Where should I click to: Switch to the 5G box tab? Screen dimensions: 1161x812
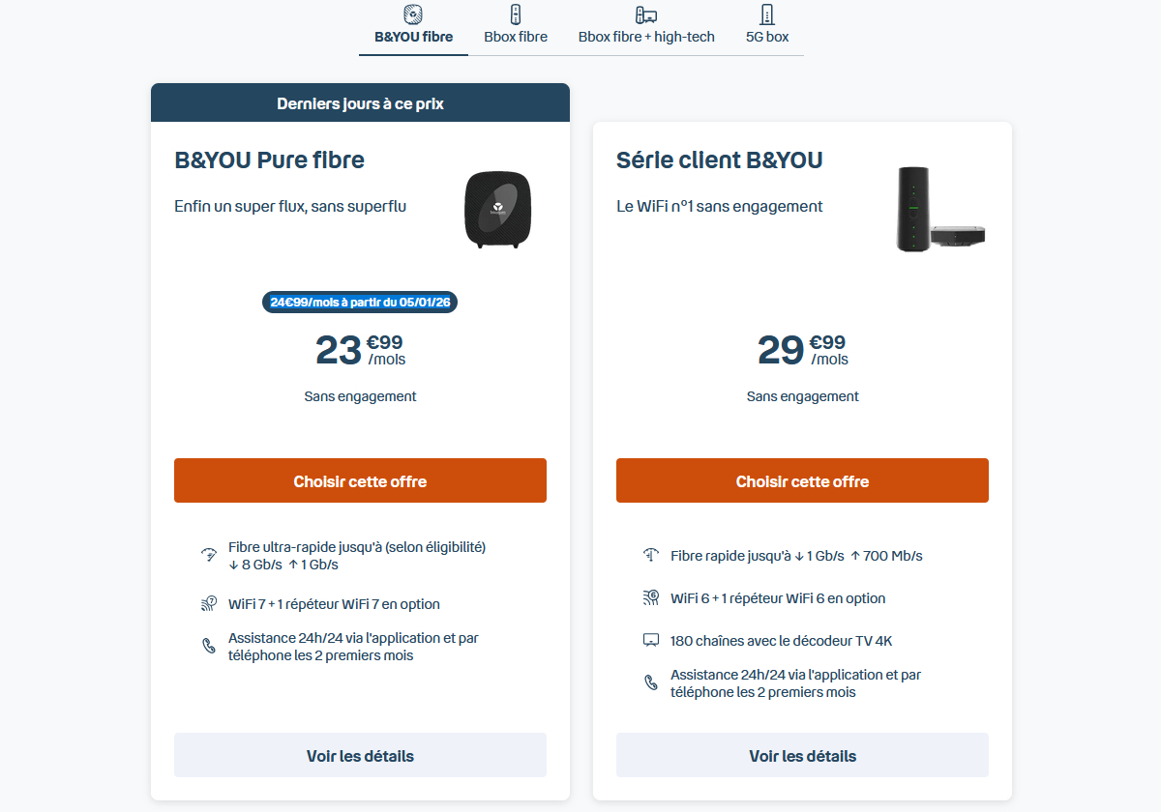(765, 36)
